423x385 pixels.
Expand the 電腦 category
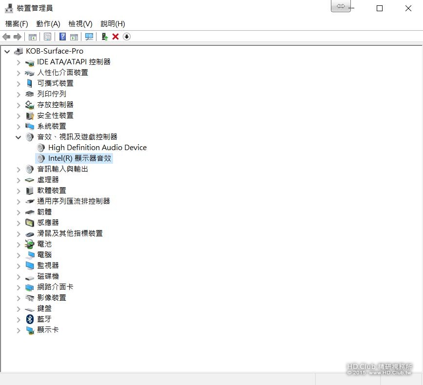click(19, 255)
